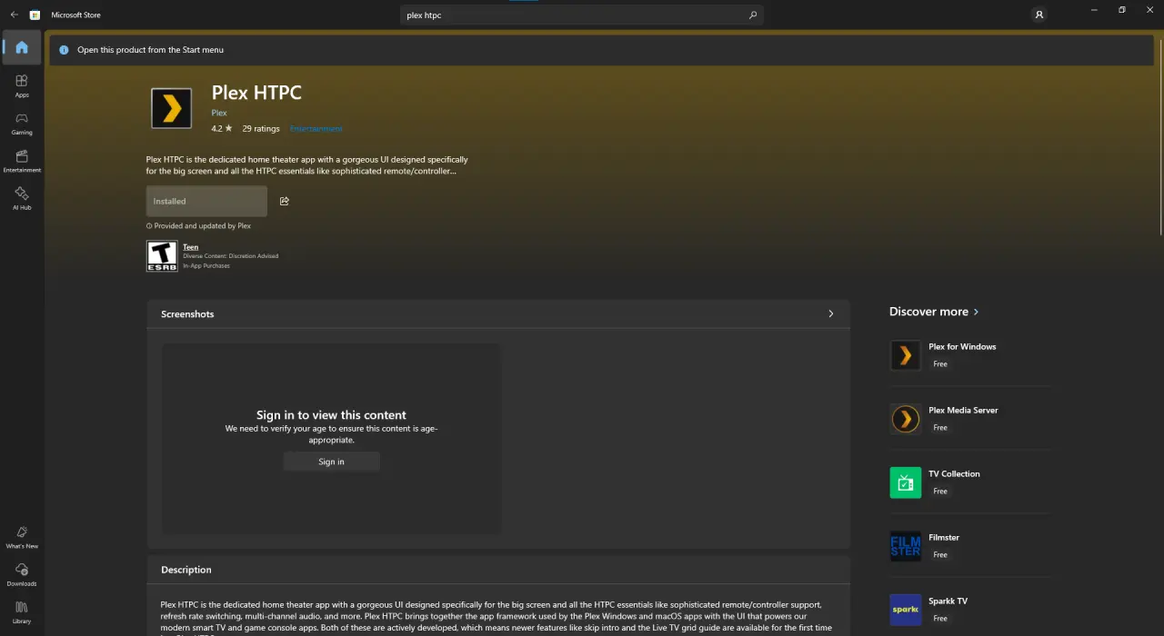Image resolution: width=1164 pixels, height=636 pixels.
Task: Click the back arrow in title bar
Action: tap(14, 15)
